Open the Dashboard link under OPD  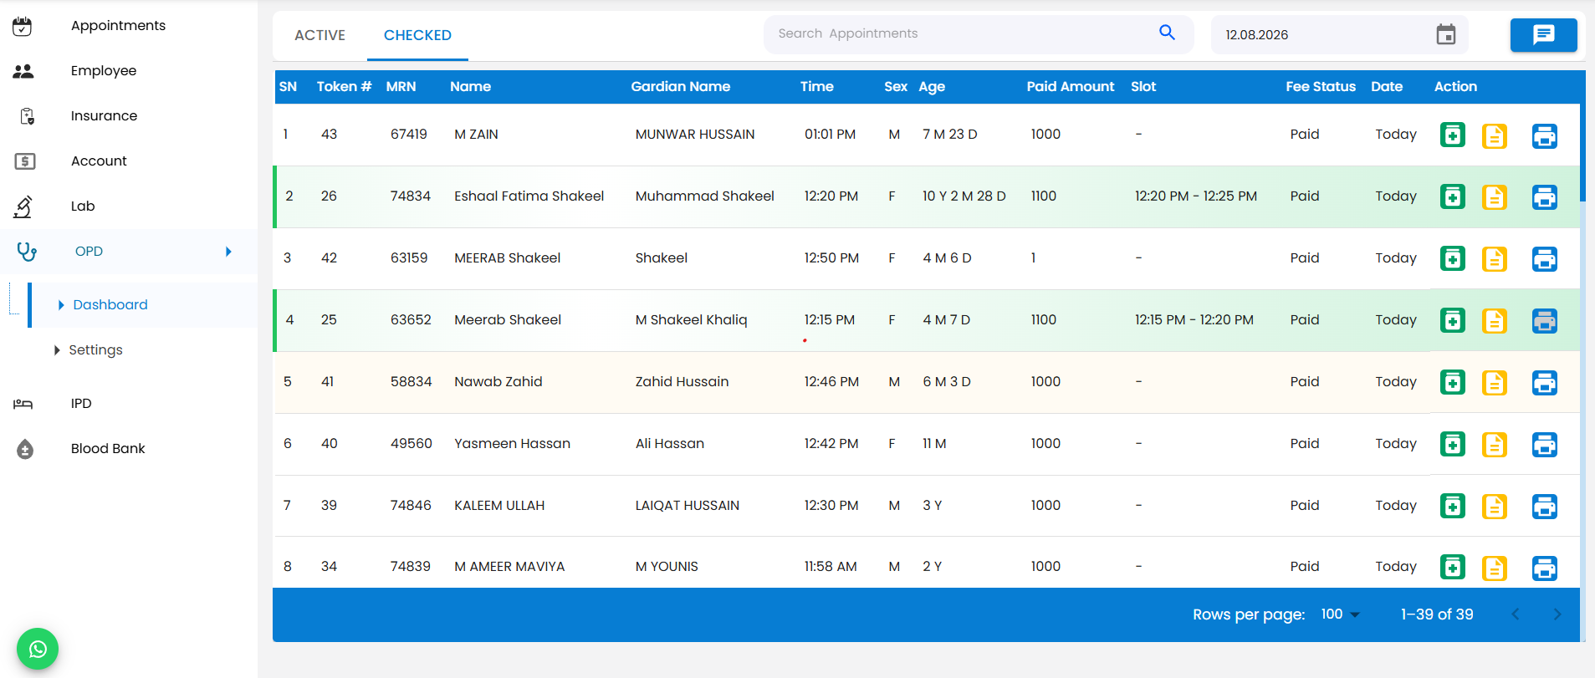coord(110,305)
